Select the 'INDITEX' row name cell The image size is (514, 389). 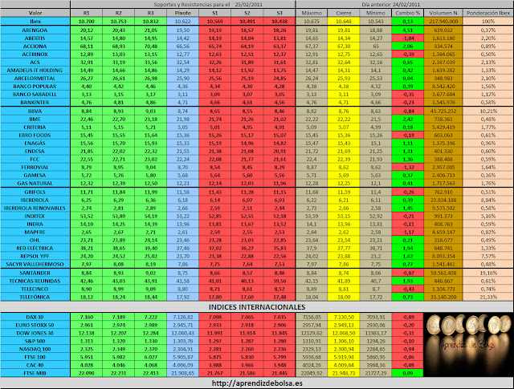coord(35,216)
